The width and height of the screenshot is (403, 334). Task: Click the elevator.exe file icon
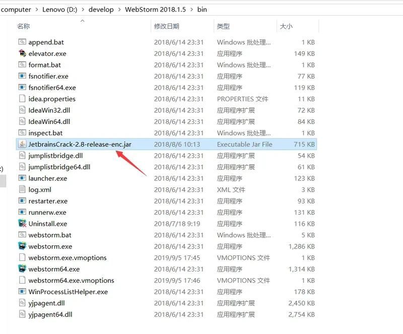click(22, 53)
